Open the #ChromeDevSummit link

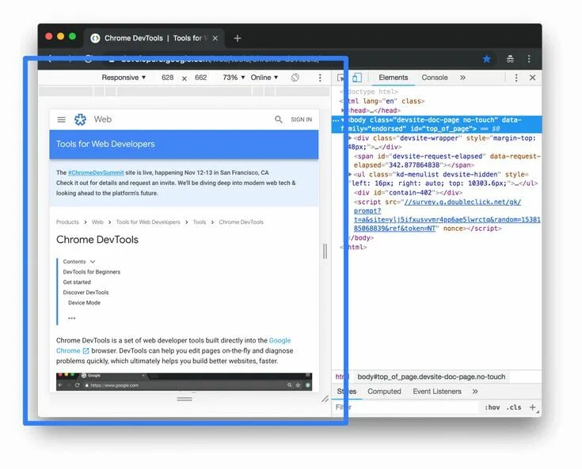96,172
